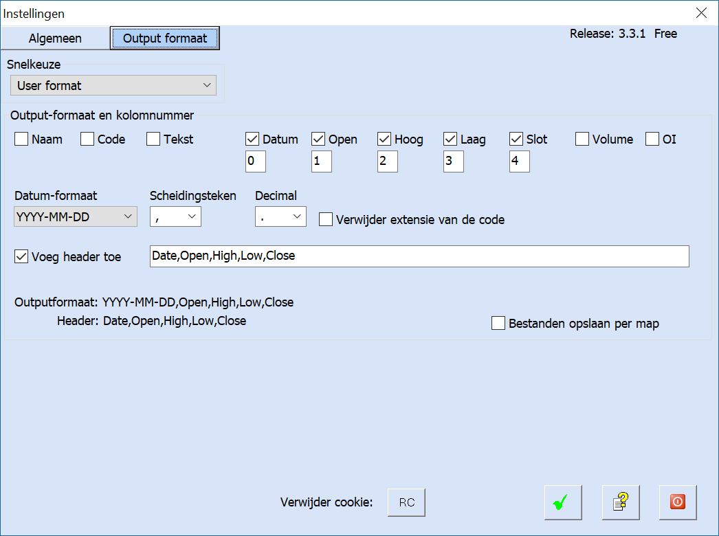This screenshot has width=719, height=536.
Task: Open the Scheidingsteken separator dropdown
Action: [x=175, y=217]
